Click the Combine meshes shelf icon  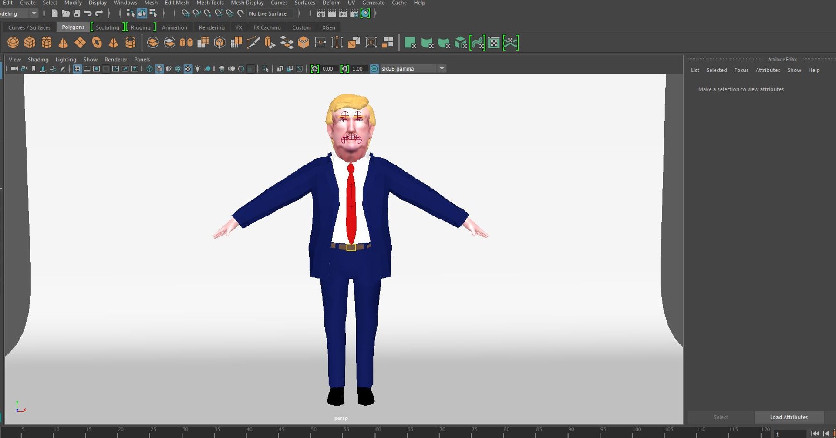pos(153,43)
